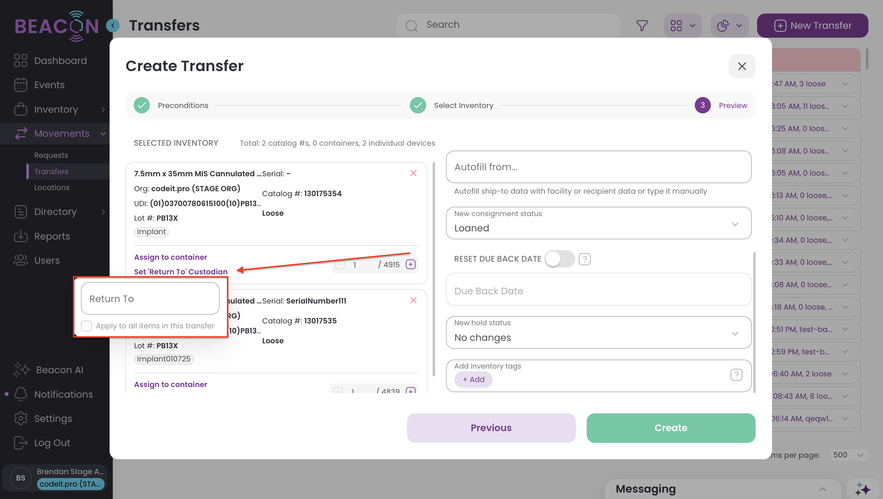Open the Locations submenu item

[52, 188]
